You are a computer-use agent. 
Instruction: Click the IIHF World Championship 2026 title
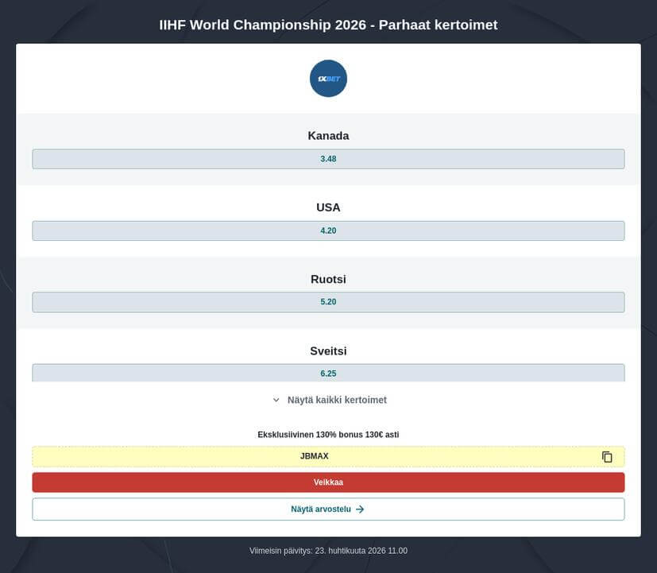point(328,25)
